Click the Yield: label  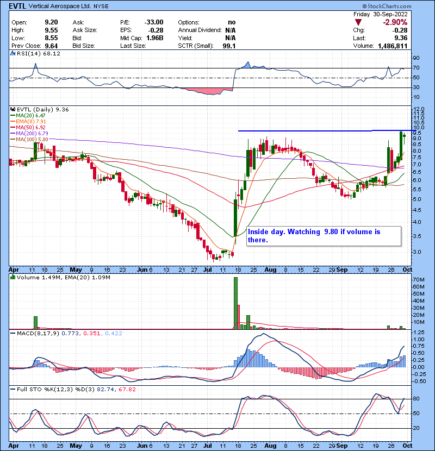[x=185, y=38]
